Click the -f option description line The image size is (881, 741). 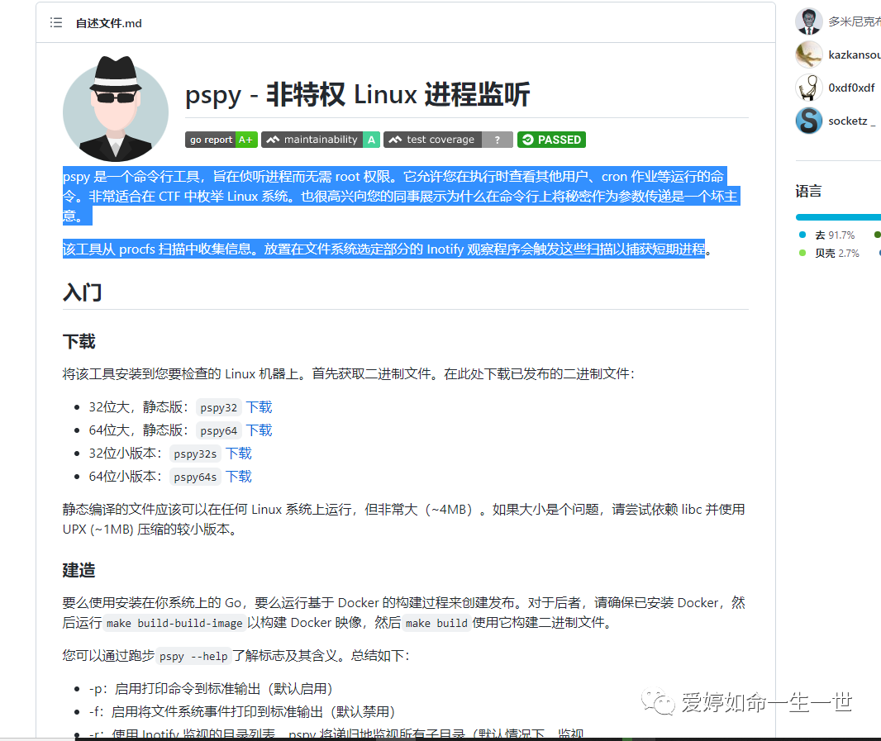(x=242, y=712)
